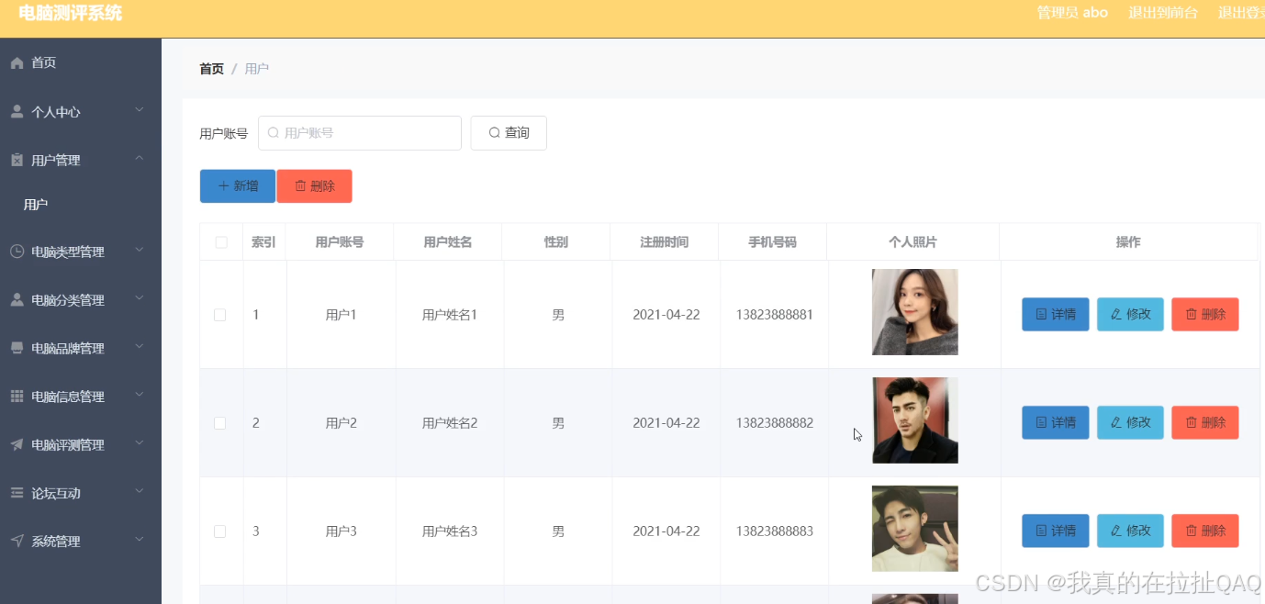Image resolution: width=1265 pixels, height=604 pixels.
Task: Click the clock icon for 电脑类型管理
Action: (17, 252)
